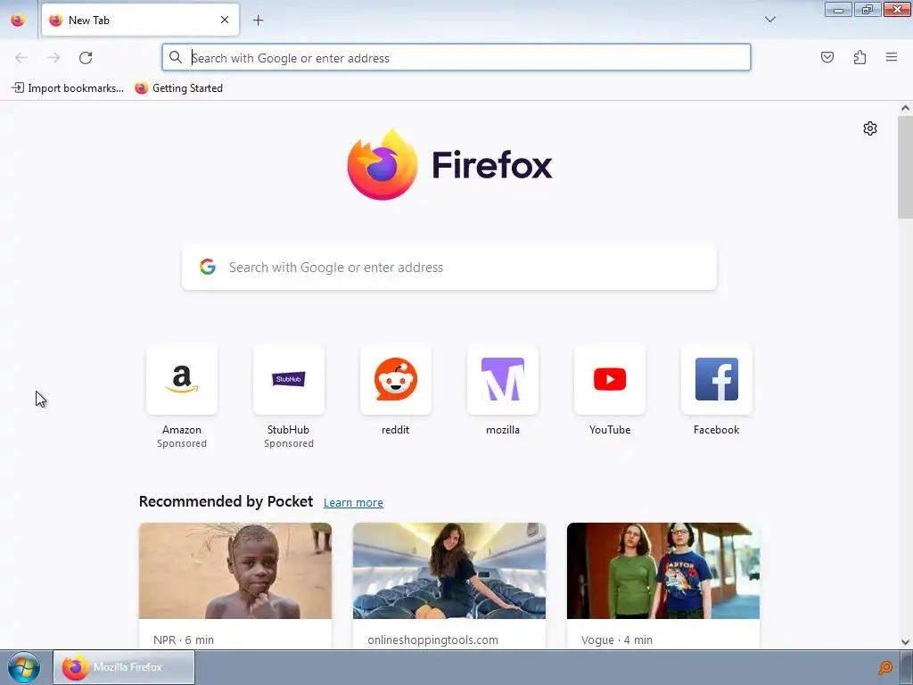Image resolution: width=913 pixels, height=685 pixels.
Task: Click the magnifier icon in address bar
Action: [x=176, y=57]
